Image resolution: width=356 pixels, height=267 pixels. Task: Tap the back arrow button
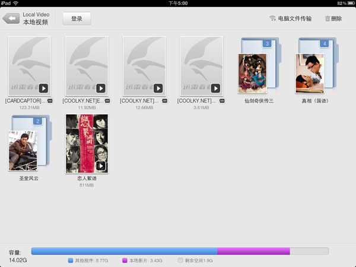11,18
